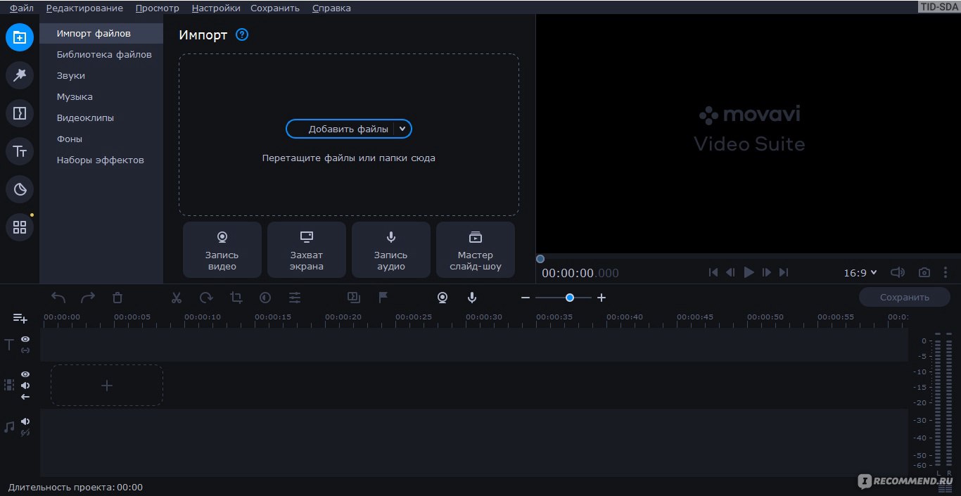Open the Сохранить menu
Viewport: 961px width, 496px height.
(275, 8)
